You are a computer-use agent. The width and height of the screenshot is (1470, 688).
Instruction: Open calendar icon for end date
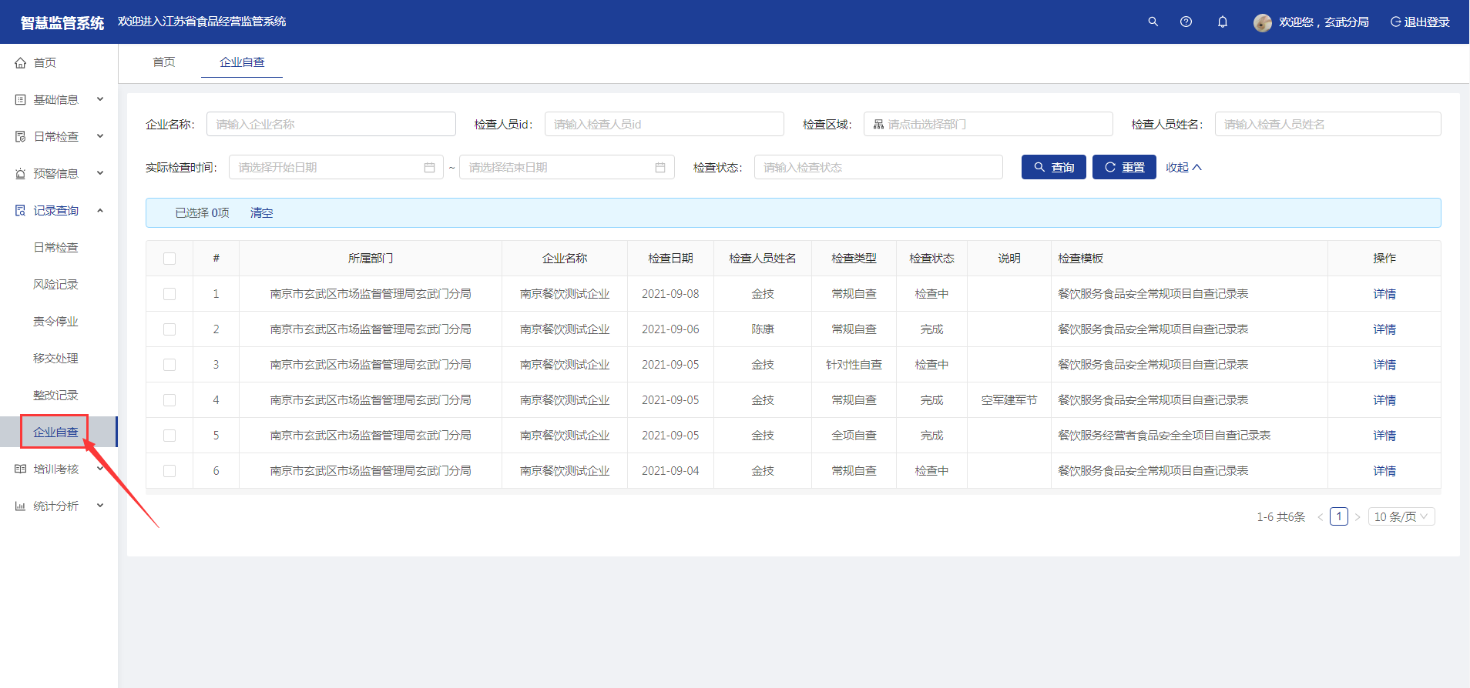[x=660, y=168]
